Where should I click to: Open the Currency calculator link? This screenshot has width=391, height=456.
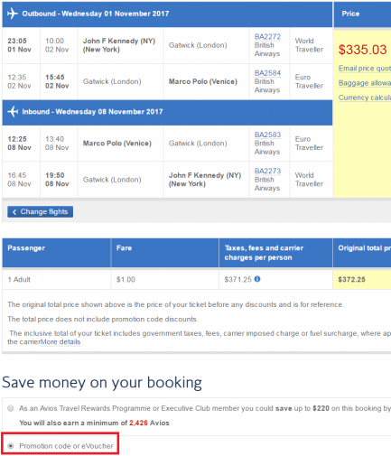click(x=365, y=98)
